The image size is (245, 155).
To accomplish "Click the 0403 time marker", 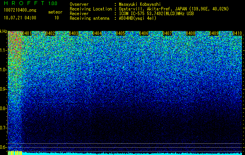I will pos(74,33).
